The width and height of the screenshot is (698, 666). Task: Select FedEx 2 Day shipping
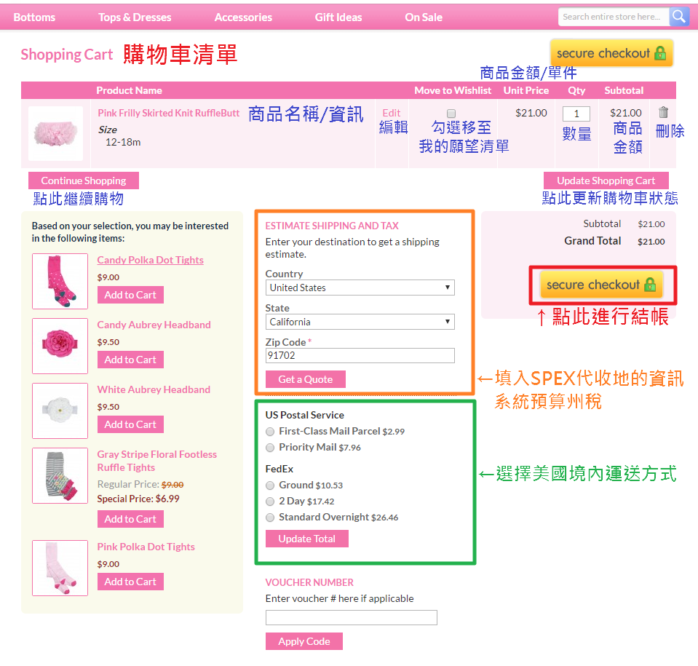[x=270, y=502]
